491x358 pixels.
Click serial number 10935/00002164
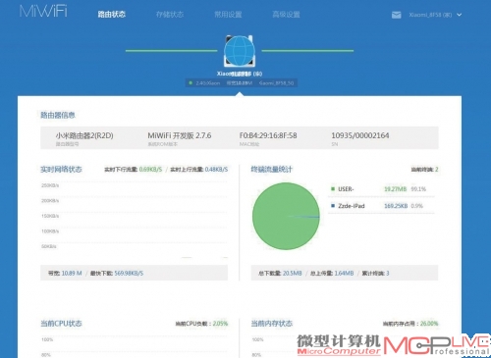point(360,135)
